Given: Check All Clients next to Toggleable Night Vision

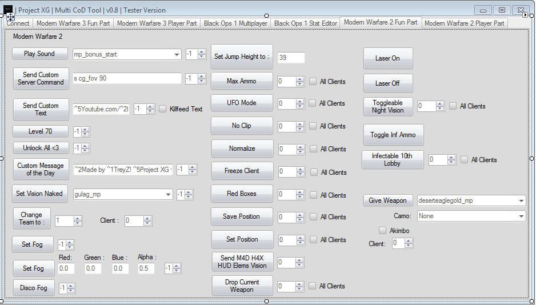Looking at the screenshot, I should (x=453, y=106).
